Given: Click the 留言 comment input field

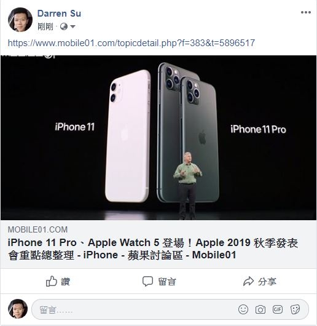Looking at the screenshot, I should tap(170, 309).
